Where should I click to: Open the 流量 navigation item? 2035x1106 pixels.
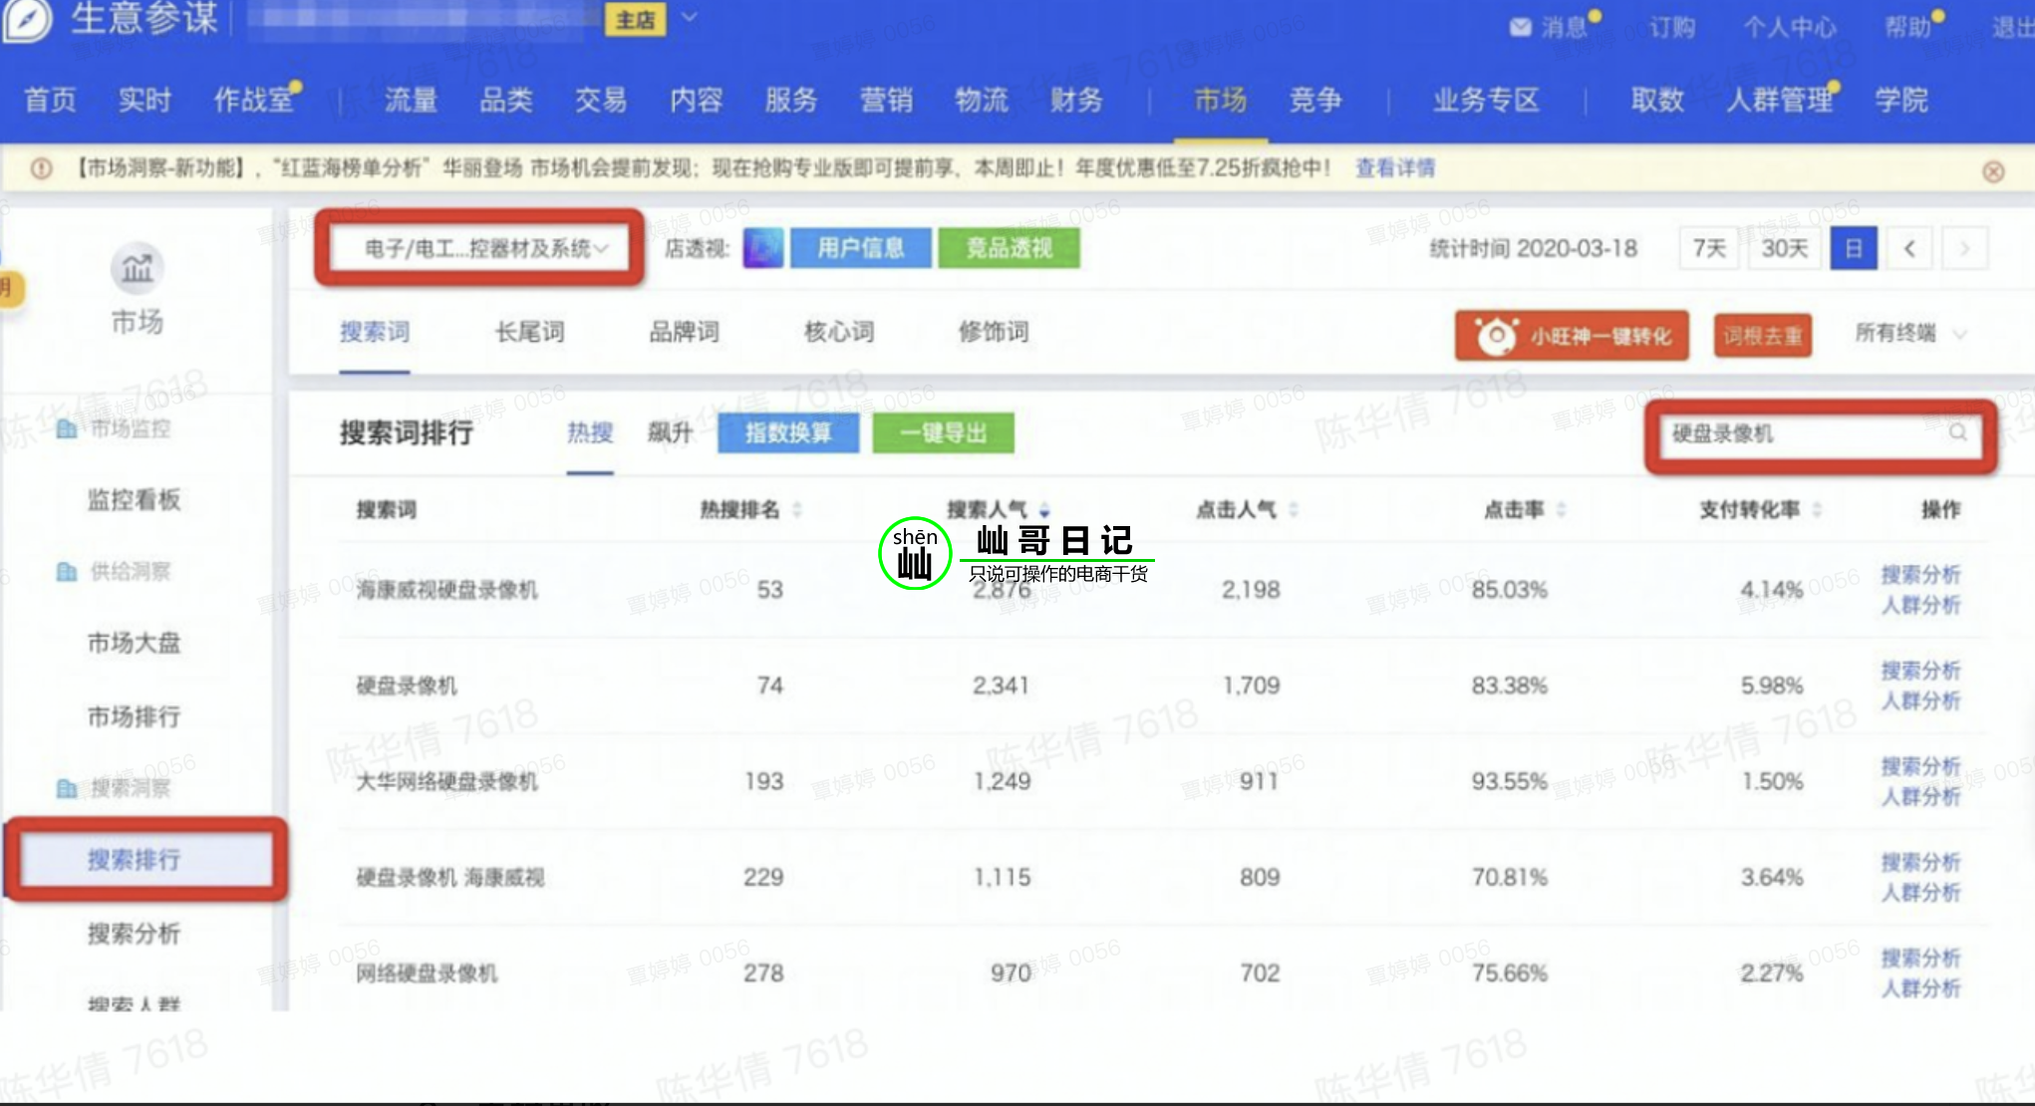411,100
